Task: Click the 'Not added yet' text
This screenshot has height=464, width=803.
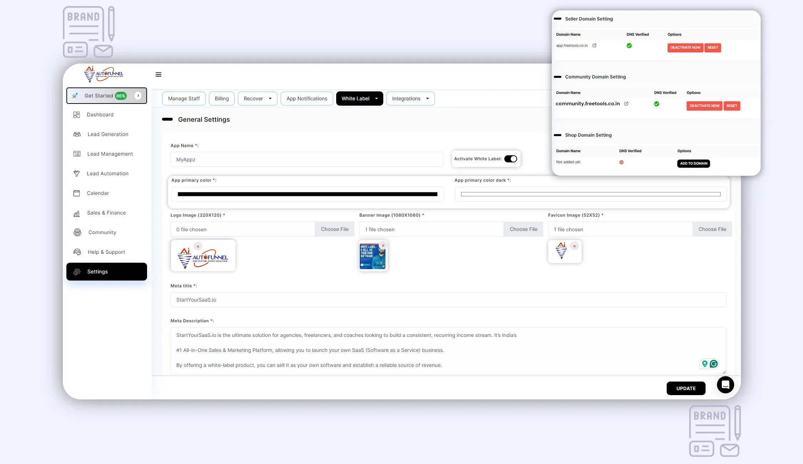Action: (x=568, y=162)
